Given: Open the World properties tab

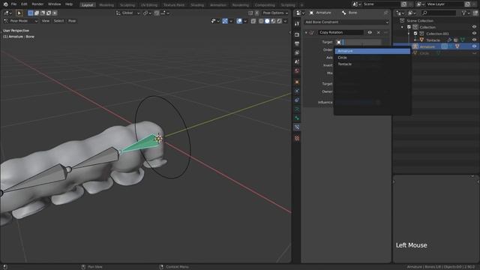Looking at the screenshot, I should [x=297, y=70].
